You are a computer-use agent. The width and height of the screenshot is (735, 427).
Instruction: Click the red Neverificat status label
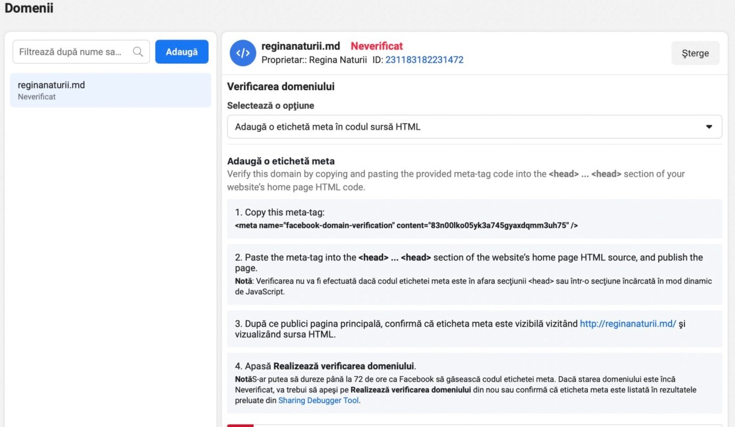click(x=377, y=46)
